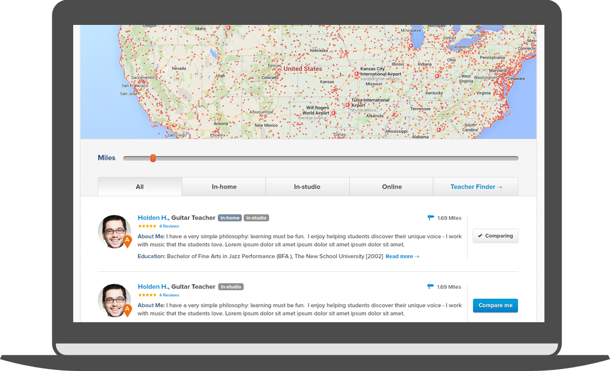Viewport: 610px width, 371px height.
Task: Switch to the In-home tab
Action: (224, 187)
